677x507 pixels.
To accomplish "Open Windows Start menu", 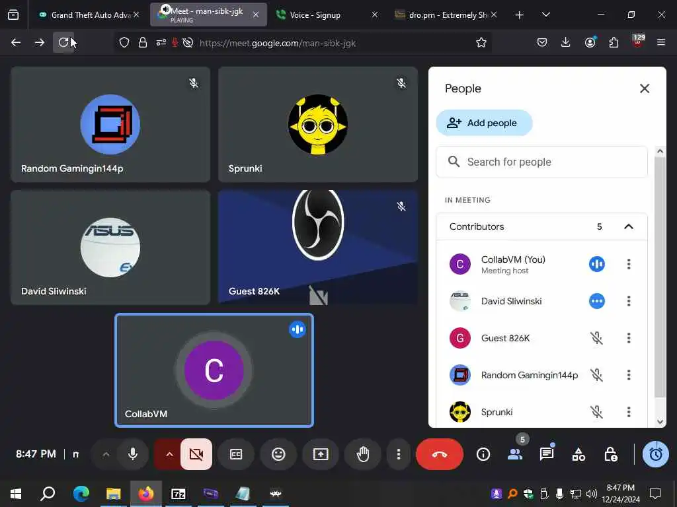I will pyautogui.click(x=16, y=494).
